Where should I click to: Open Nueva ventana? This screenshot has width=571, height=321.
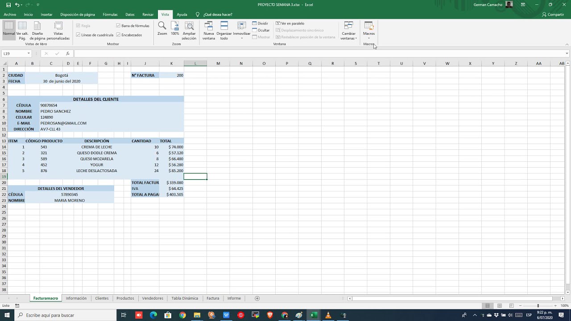click(x=209, y=31)
